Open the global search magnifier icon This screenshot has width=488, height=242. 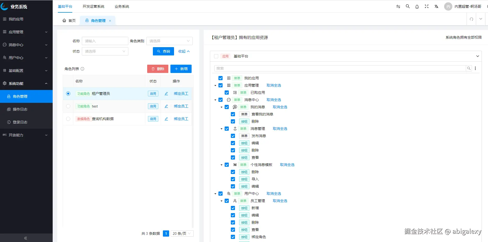tap(408, 6)
